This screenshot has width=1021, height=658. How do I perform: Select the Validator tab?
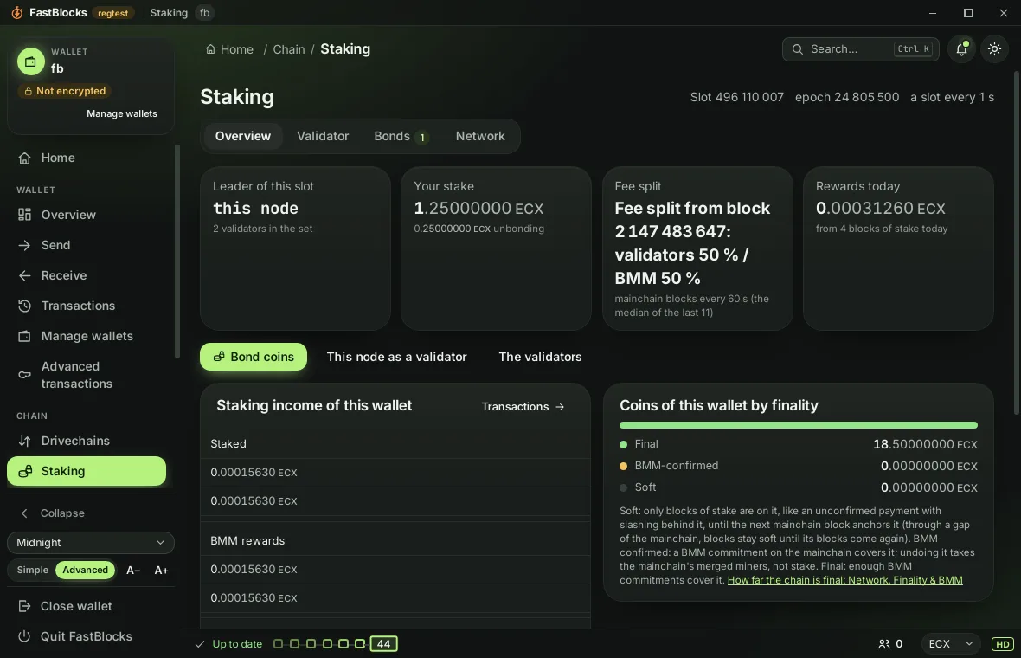(x=323, y=136)
